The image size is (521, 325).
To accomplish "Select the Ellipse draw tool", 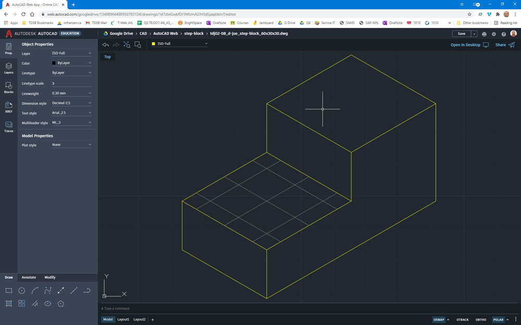I will point(48,304).
